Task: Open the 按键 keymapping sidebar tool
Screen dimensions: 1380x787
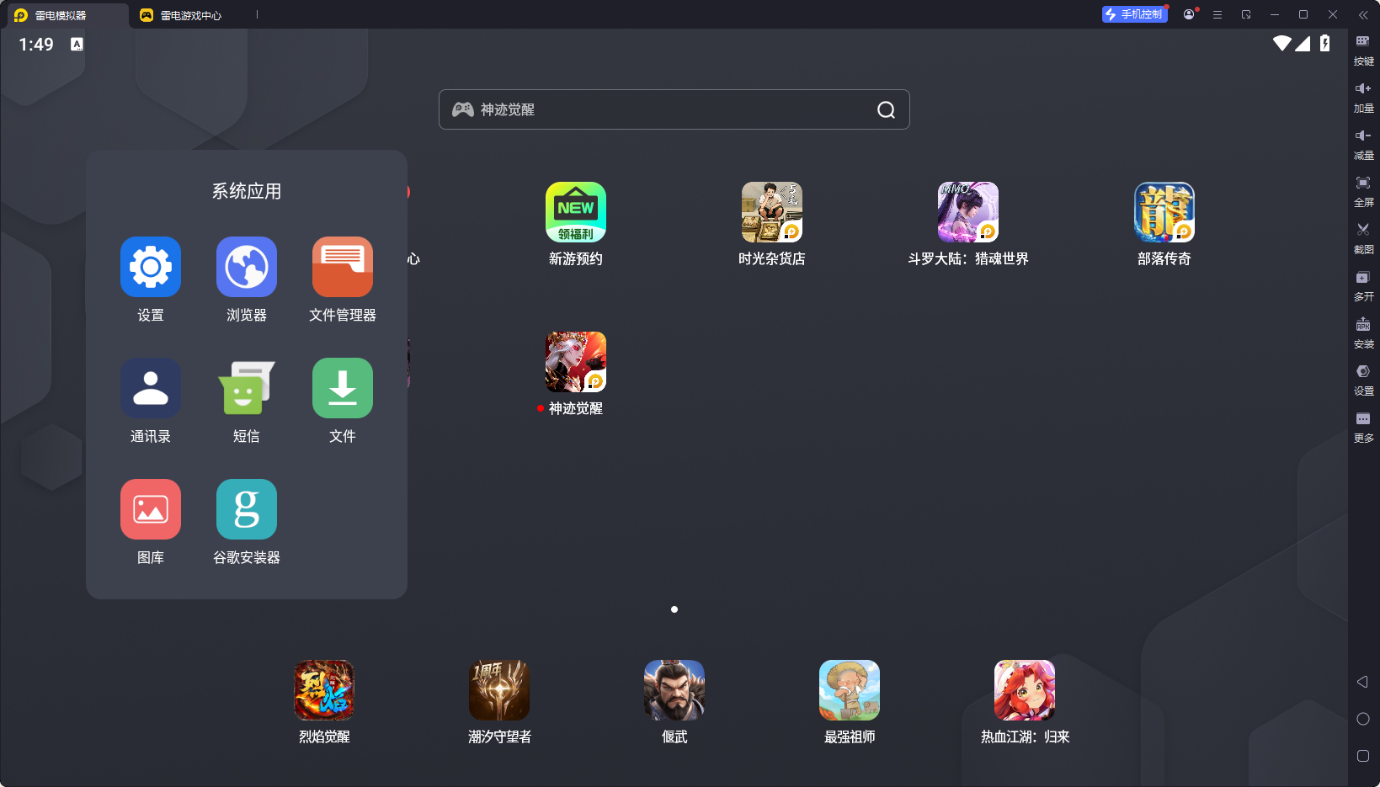Action: pos(1363,50)
